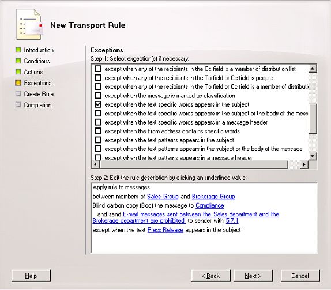Go back with the Back button
Viewport: 331px width, 290px height.
[x=211, y=276]
